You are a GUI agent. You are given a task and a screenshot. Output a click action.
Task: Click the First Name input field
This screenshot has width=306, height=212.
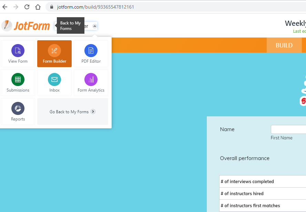pos(288,129)
